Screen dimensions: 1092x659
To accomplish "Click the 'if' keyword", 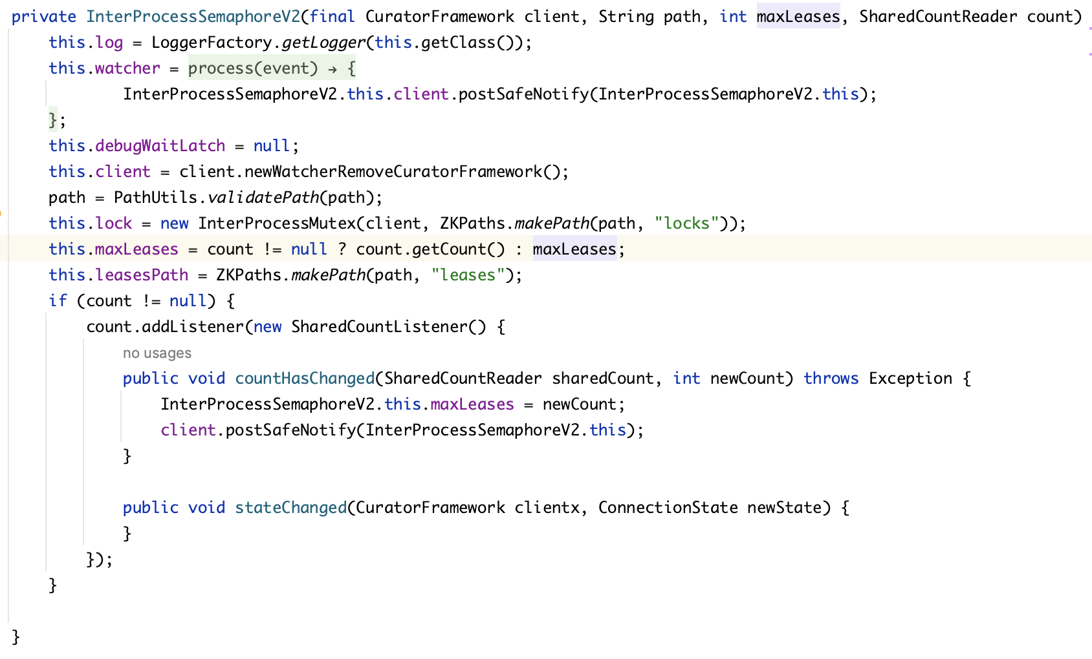I will tap(58, 300).
